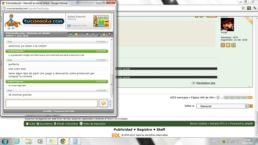Viewport: 258px width, 145px height.
Task: Send message with the speech bubble button
Action: (103, 103)
